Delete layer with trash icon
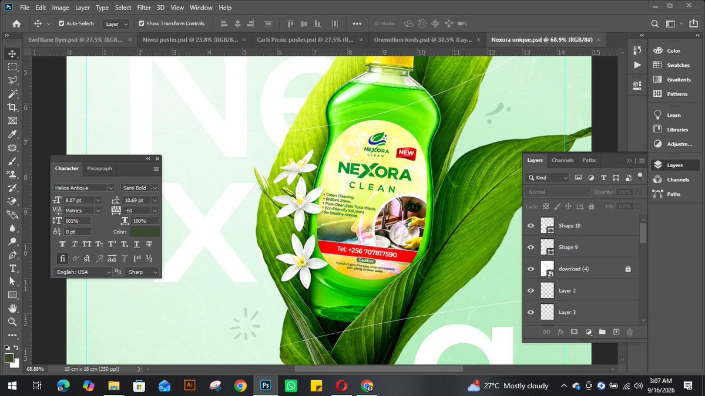Image resolution: width=705 pixels, height=396 pixels. pyautogui.click(x=630, y=331)
